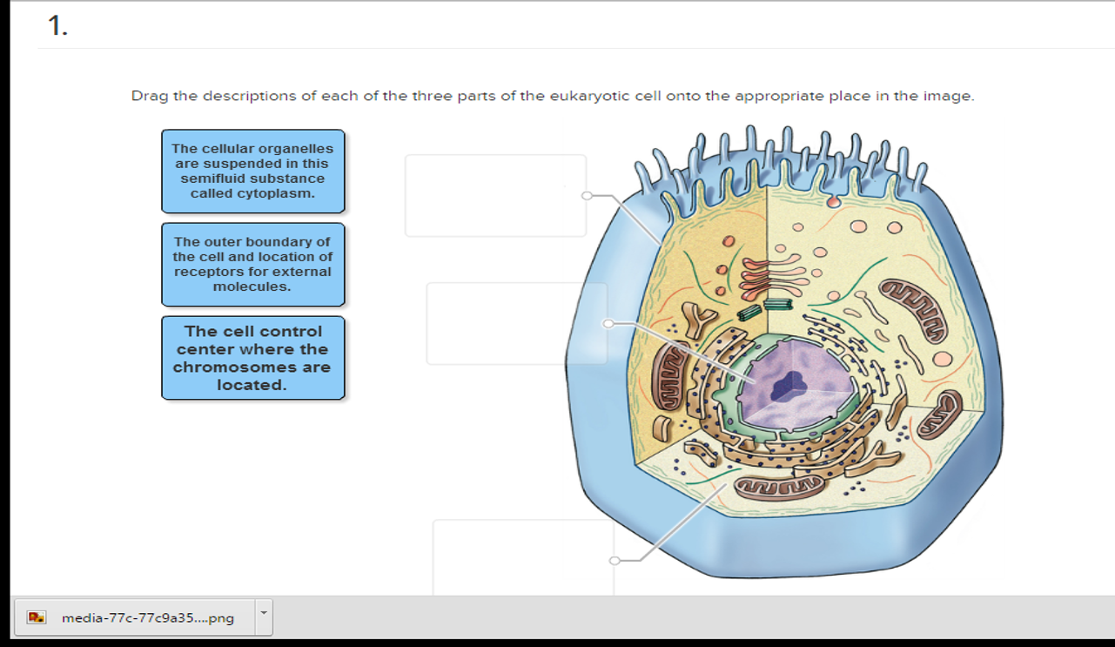
Task: Click the microvilli projections atop the cell
Action: [783, 161]
